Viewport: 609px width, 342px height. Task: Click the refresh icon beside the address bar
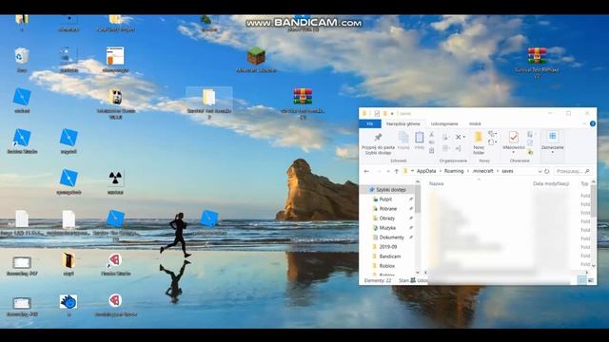click(547, 171)
